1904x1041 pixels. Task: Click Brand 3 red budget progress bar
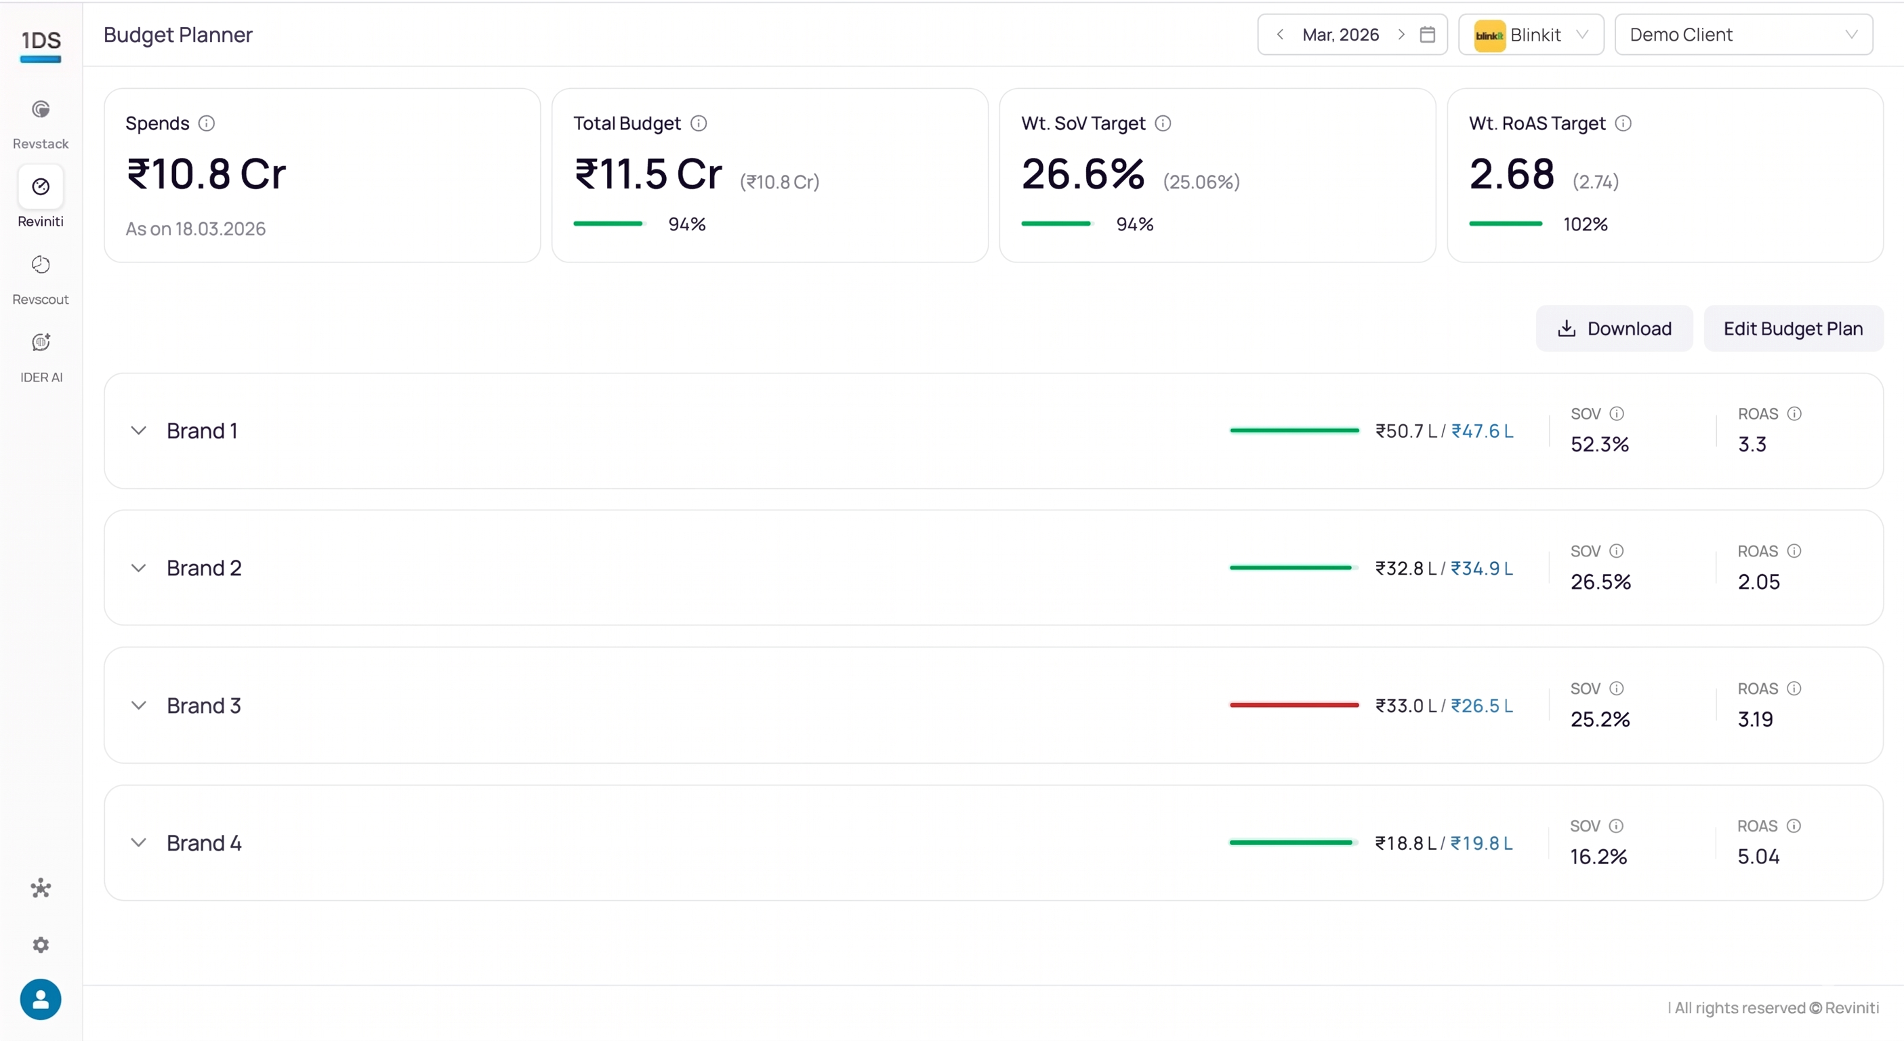1294,706
